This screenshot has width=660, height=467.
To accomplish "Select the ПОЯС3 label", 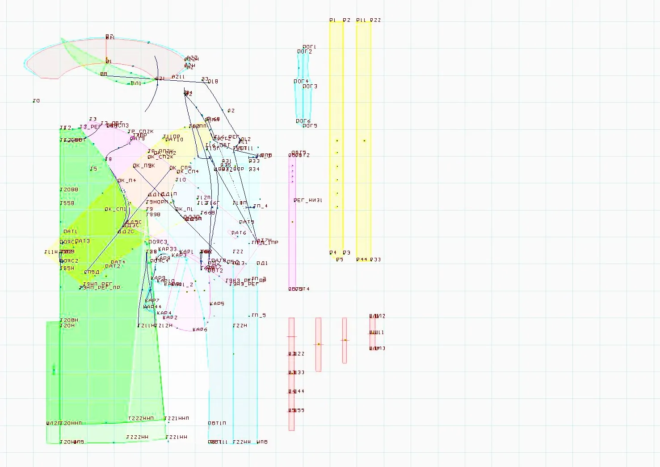I will pyautogui.click(x=158, y=242).
